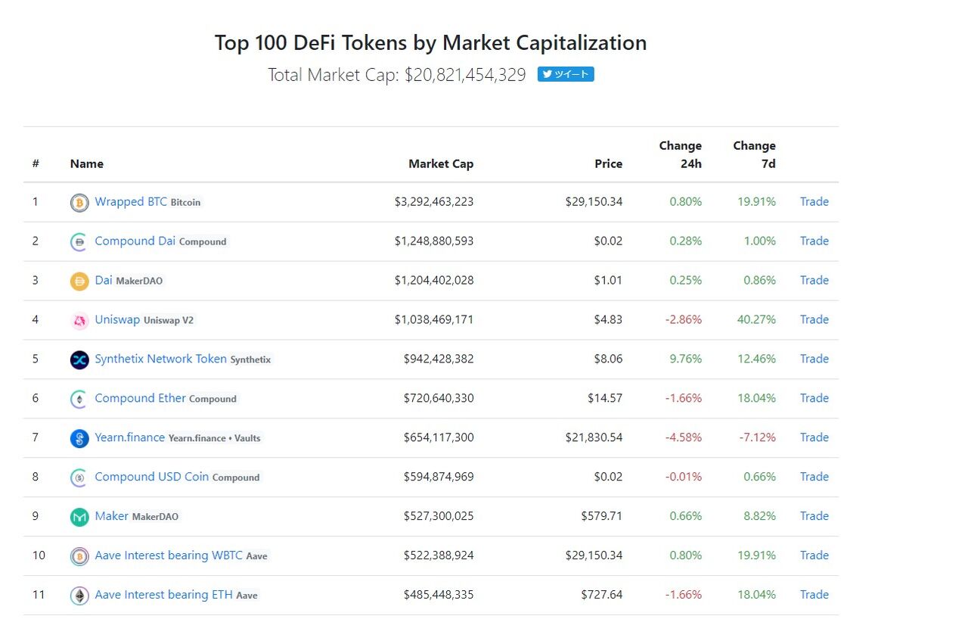Open the Wrapped BTC token link
Viewport: 968px width, 619px height.
tap(130, 202)
